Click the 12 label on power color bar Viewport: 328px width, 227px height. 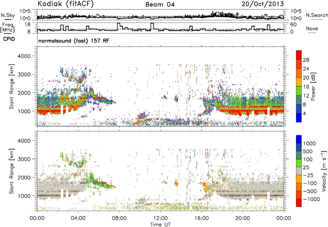coord(306,96)
